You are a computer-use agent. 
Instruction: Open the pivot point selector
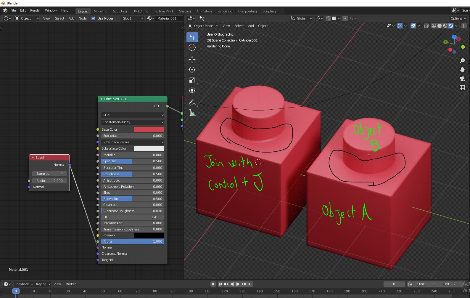tap(319, 18)
